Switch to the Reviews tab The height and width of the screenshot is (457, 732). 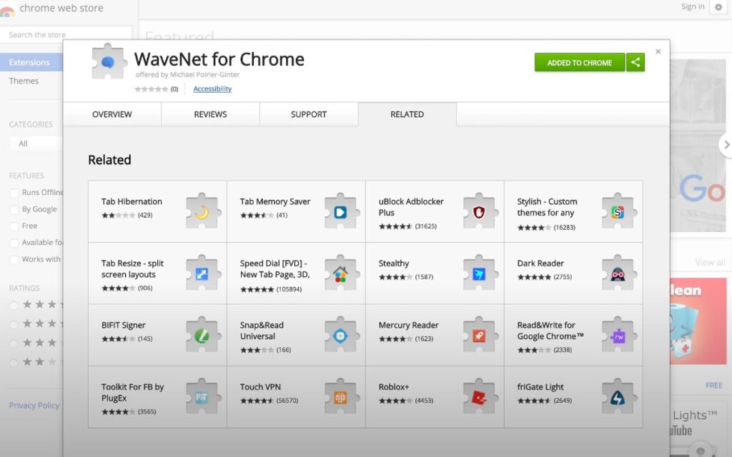(209, 114)
